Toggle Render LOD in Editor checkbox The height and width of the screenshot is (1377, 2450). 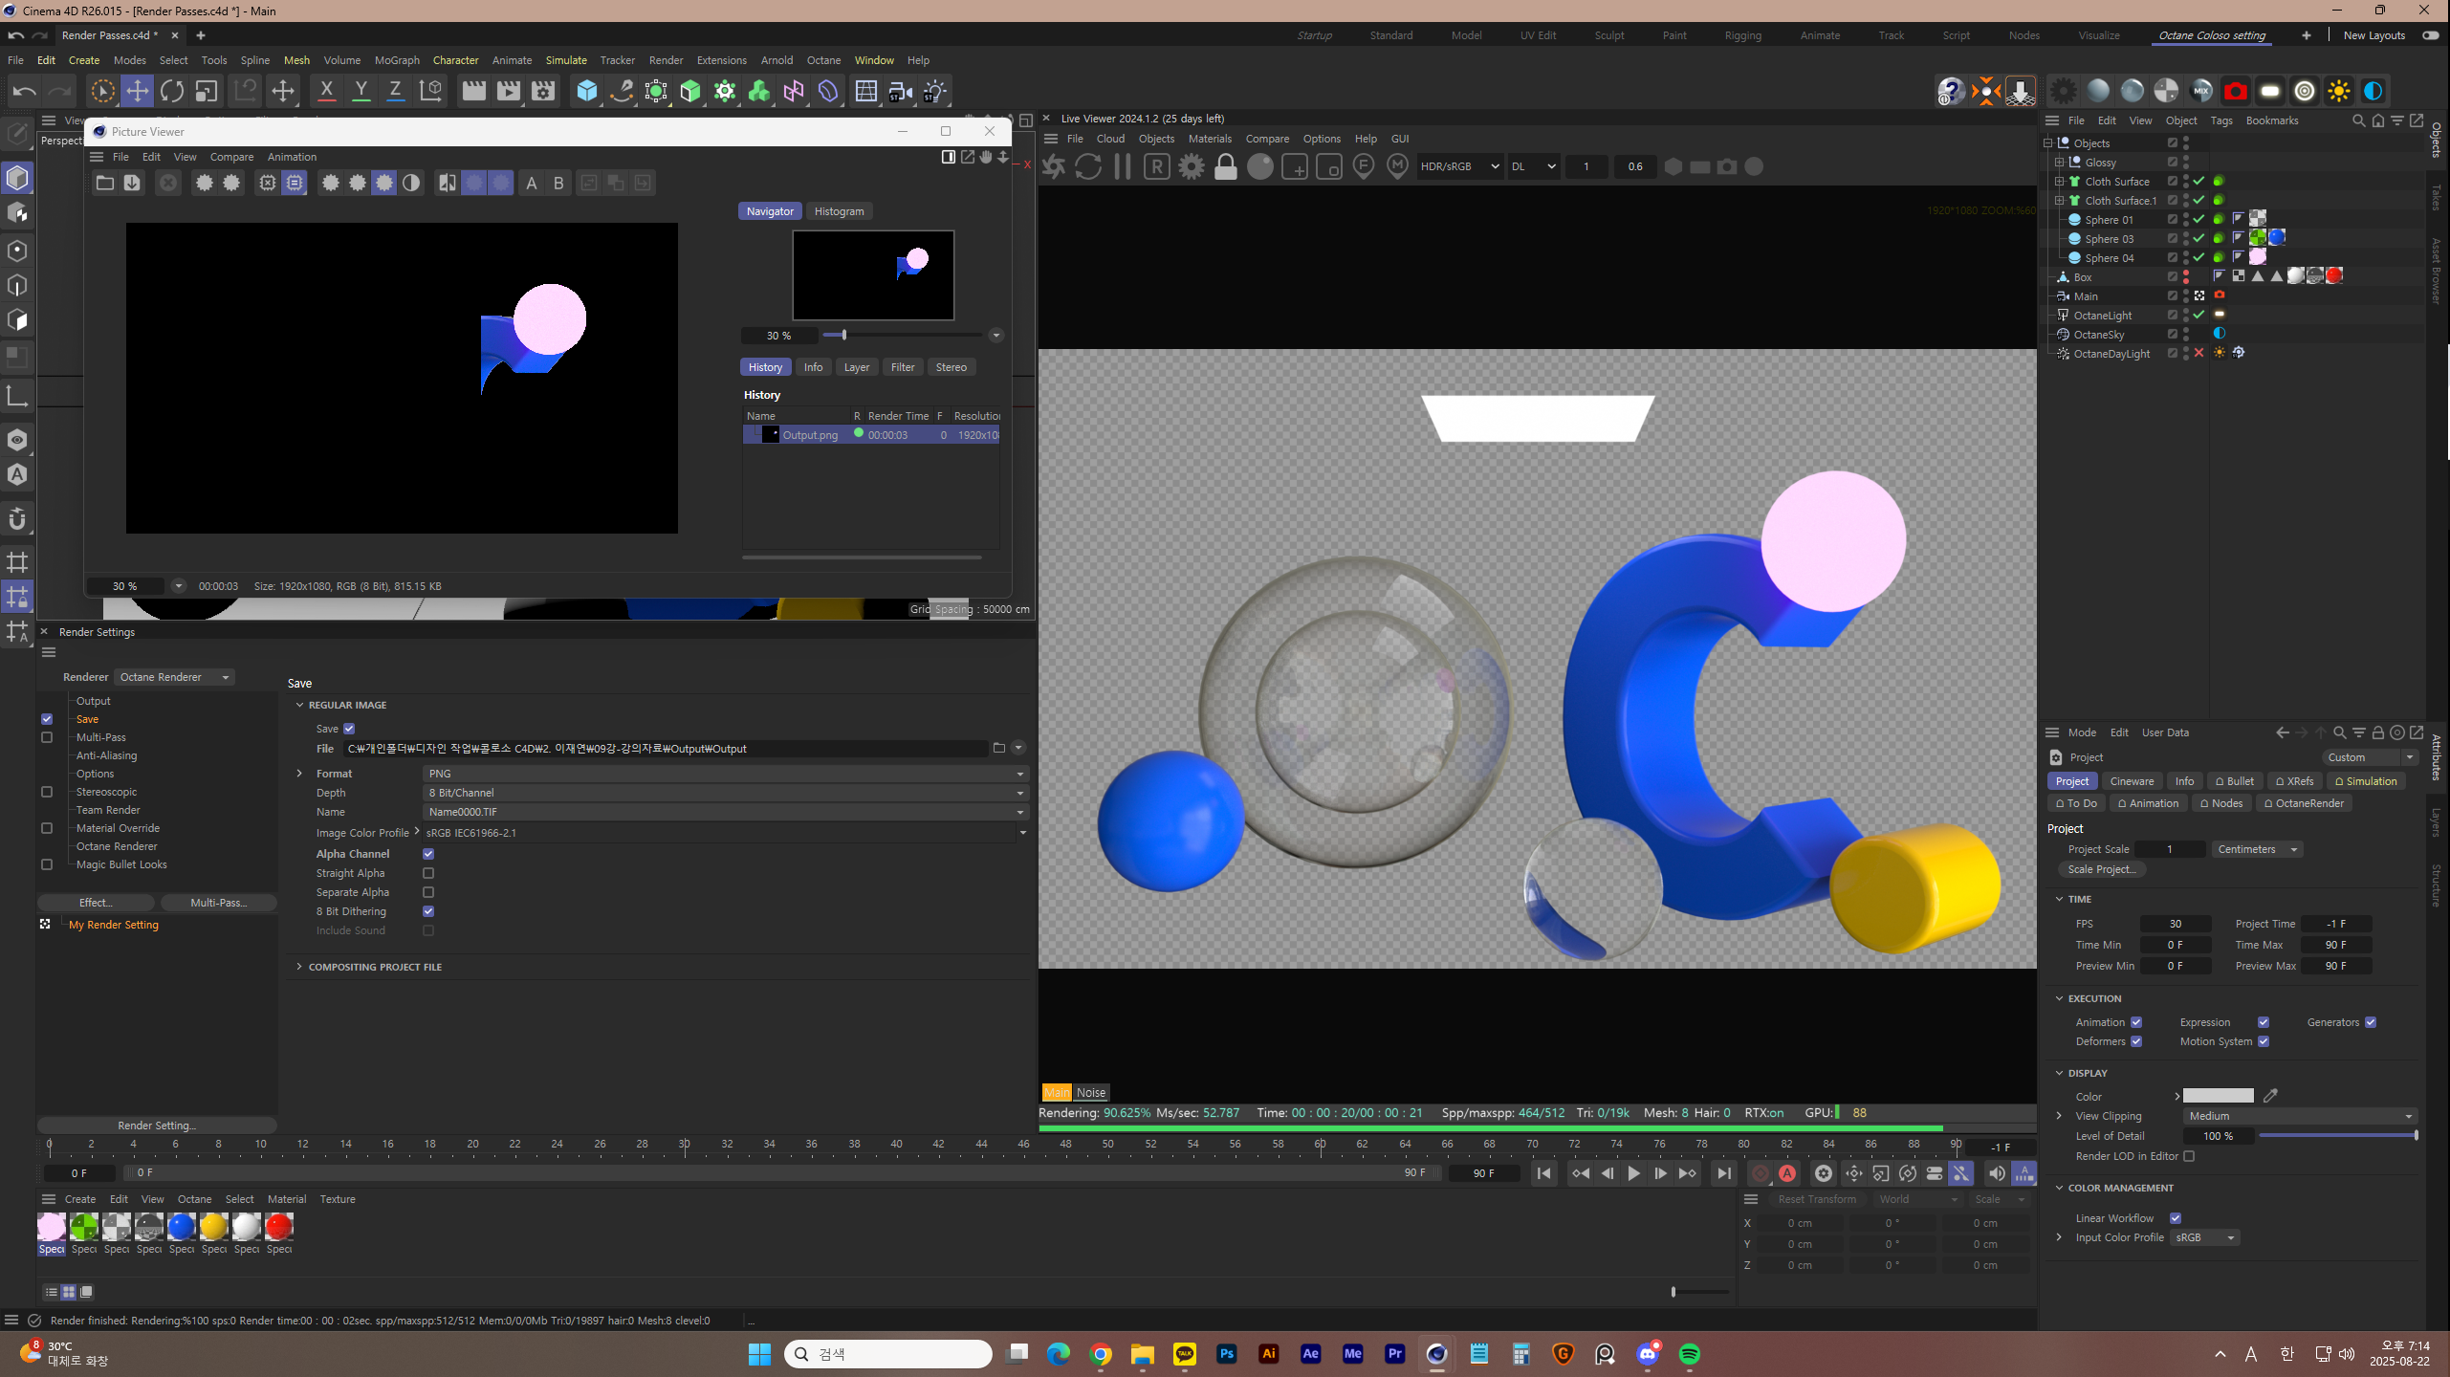click(x=2189, y=1156)
